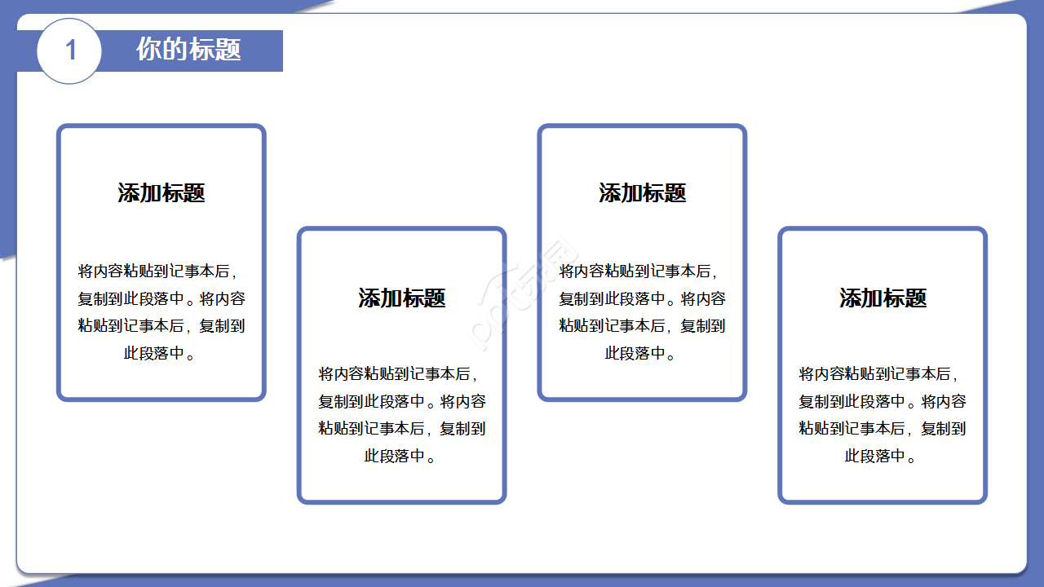Click the second card's 添加标题 heading
The height and width of the screenshot is (587, 1044).
click(x=401, y=299)
